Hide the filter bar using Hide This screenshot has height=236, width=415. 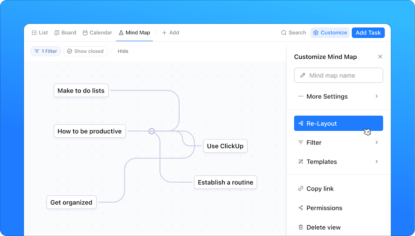point(123,51)
